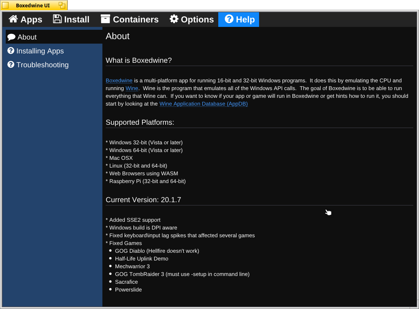Click the keyboard\input lag spikes line

[180, 235]
